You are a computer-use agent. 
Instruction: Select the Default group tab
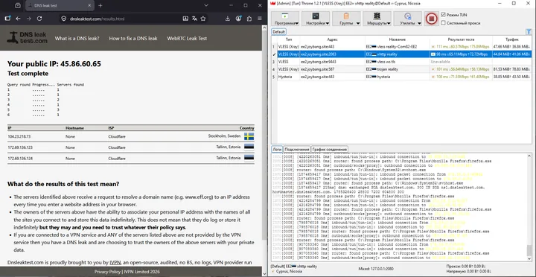click(x=278, y=32)
